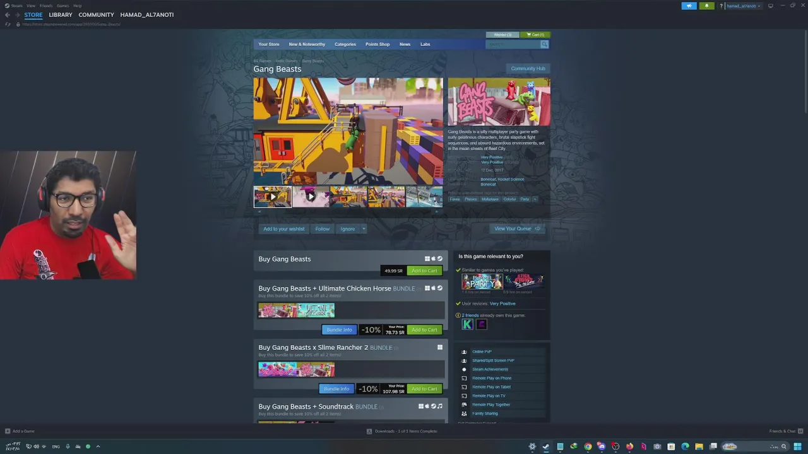Open Bundle Info for Ultimate Chicken Horse bundle

[x=339, y=330]
